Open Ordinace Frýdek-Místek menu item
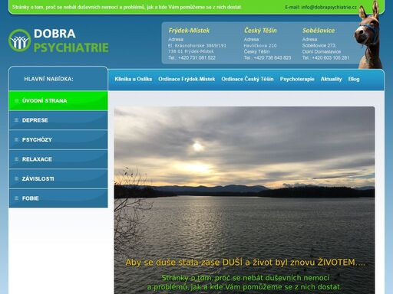The width and height of the screenshot is (393, 294). (x=187, y=79)
